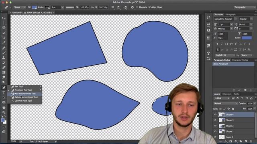Select the Clone Stamp tool
The width and height of the screenshot is (257, 144).
coord(4,58)
